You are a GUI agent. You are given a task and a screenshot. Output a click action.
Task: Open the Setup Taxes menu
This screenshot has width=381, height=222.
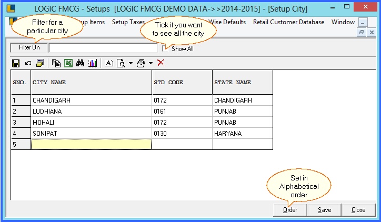(x=128, y=22)
